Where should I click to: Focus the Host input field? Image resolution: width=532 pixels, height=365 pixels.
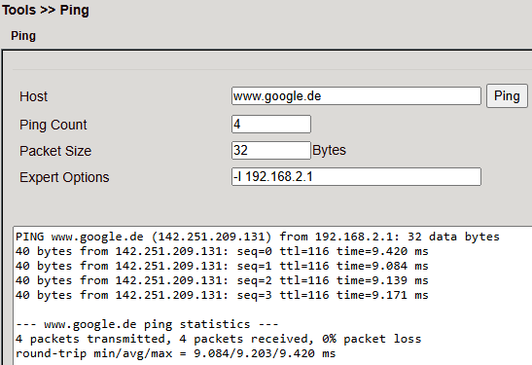[356, 96]
